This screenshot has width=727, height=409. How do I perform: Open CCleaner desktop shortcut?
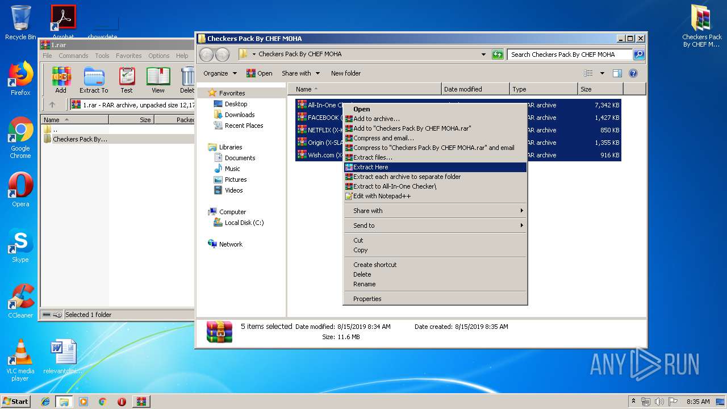(x=20, y=301)
